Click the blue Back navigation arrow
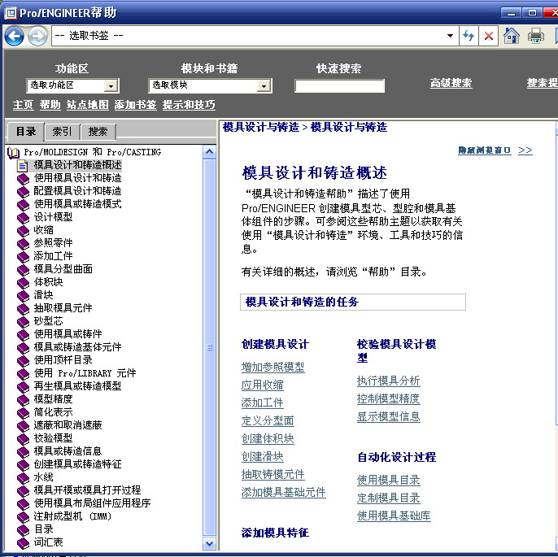 click(x=14, y=36)
